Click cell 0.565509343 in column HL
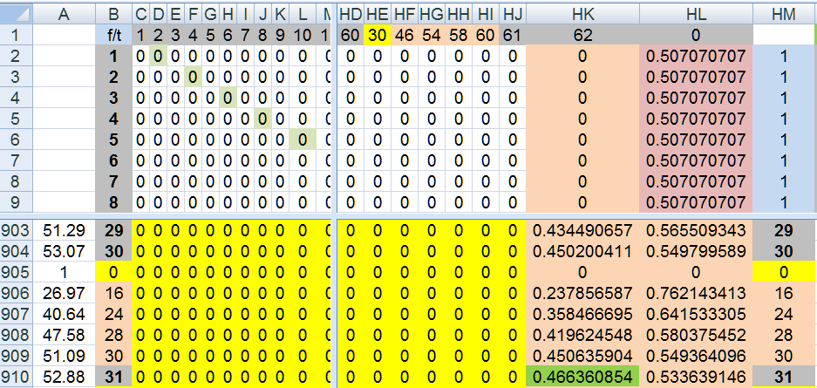 696,230
